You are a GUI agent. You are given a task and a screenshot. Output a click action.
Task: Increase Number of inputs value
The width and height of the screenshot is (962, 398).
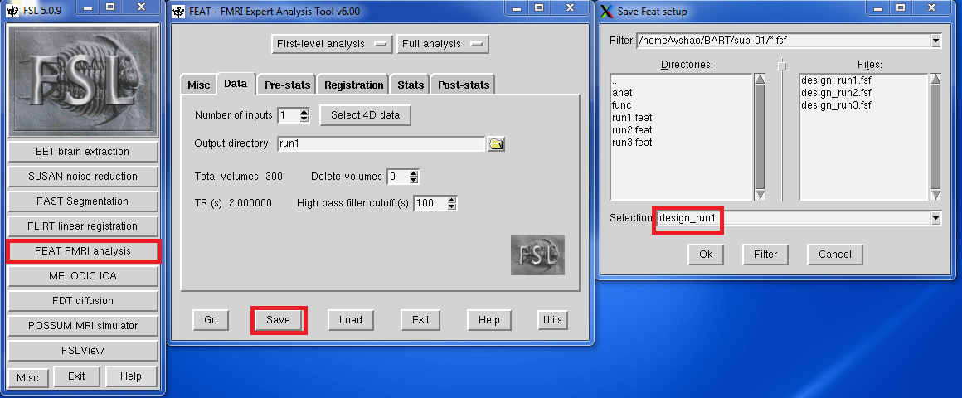[x=305, y=112]
